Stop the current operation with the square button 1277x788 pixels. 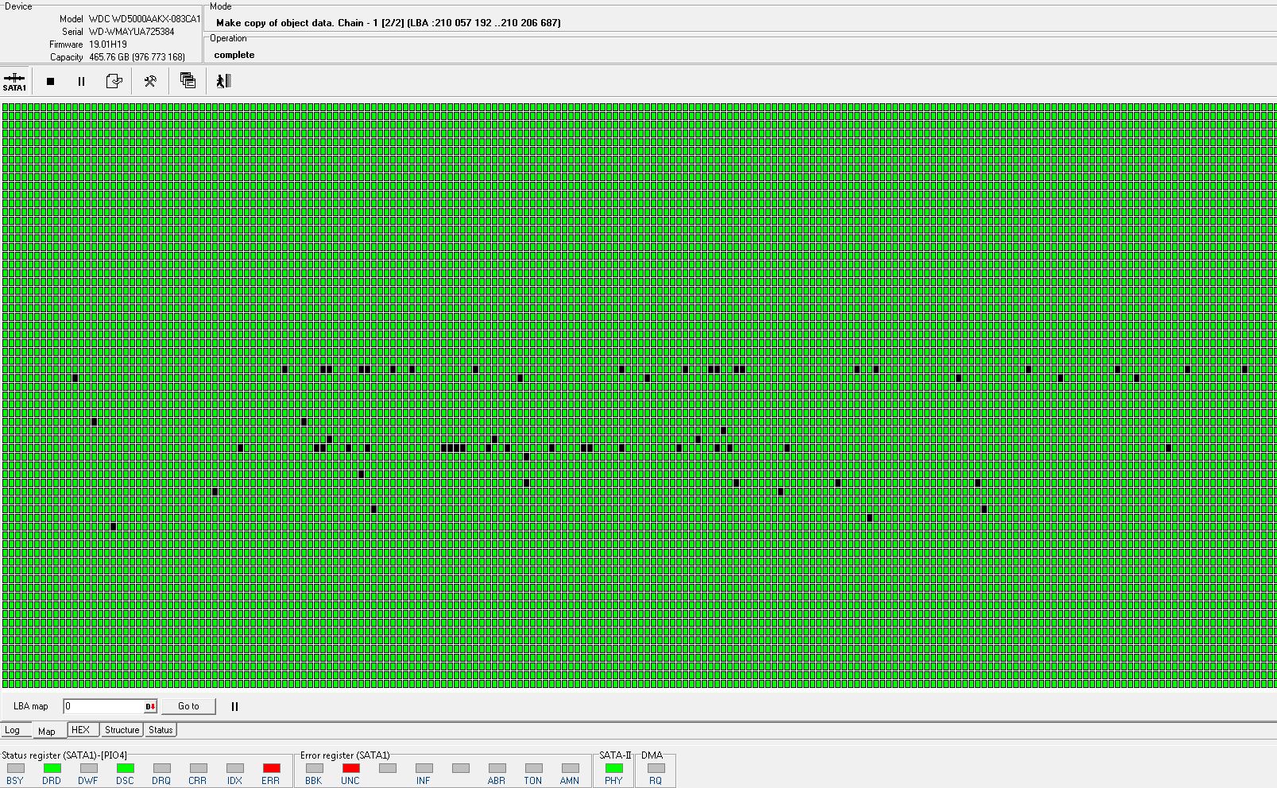51,81
